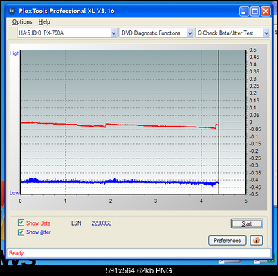Maximize the PlexTools window
The height and width of the screenshot is (276, 278).
(255, 11)
